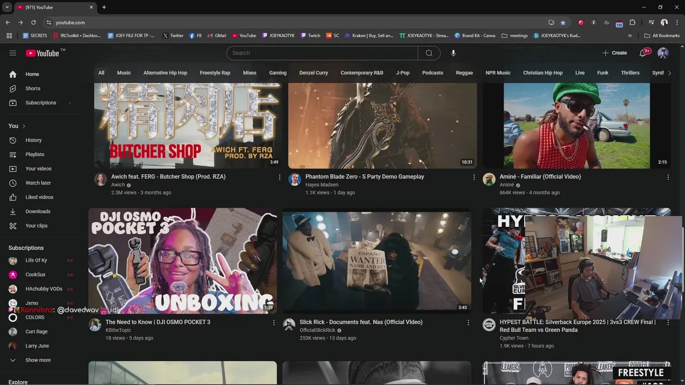
Task: Click the Create button
Action: (614, 53)
